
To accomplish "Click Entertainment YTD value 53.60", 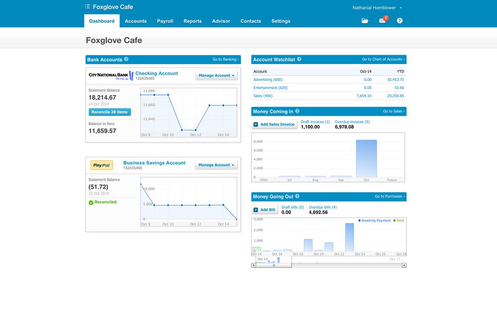I will point(399,88).
